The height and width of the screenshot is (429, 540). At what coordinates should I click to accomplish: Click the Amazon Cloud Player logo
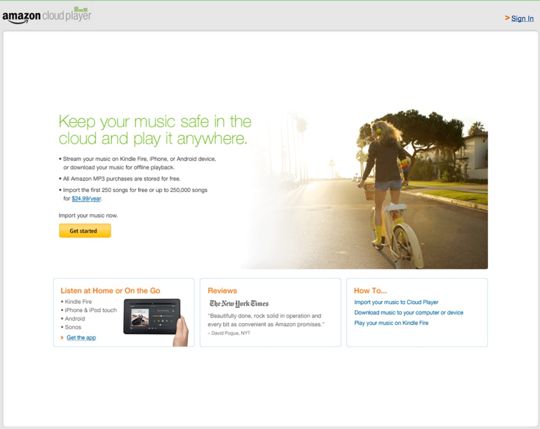pos(47,15)
